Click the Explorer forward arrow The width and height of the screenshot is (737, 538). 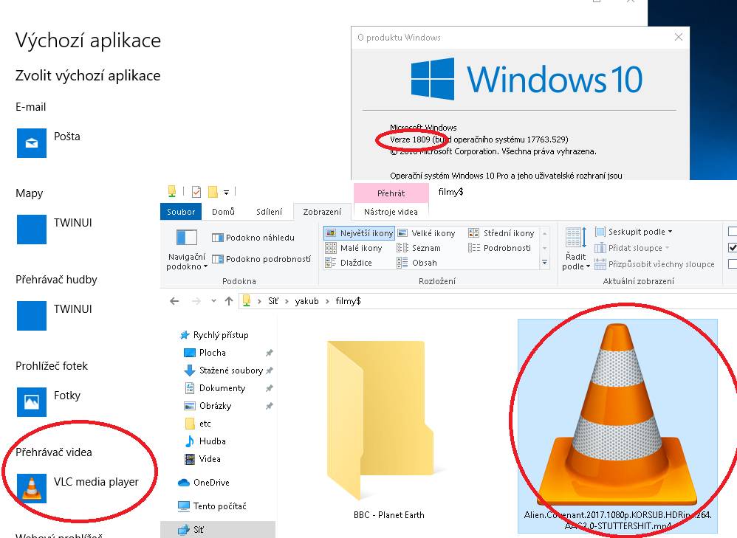(196, 301)
